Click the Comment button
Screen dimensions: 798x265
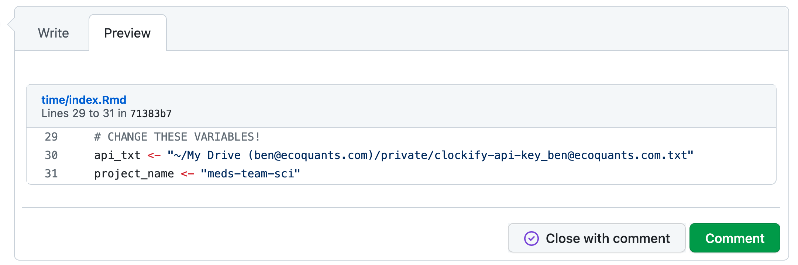coord(735,238)
